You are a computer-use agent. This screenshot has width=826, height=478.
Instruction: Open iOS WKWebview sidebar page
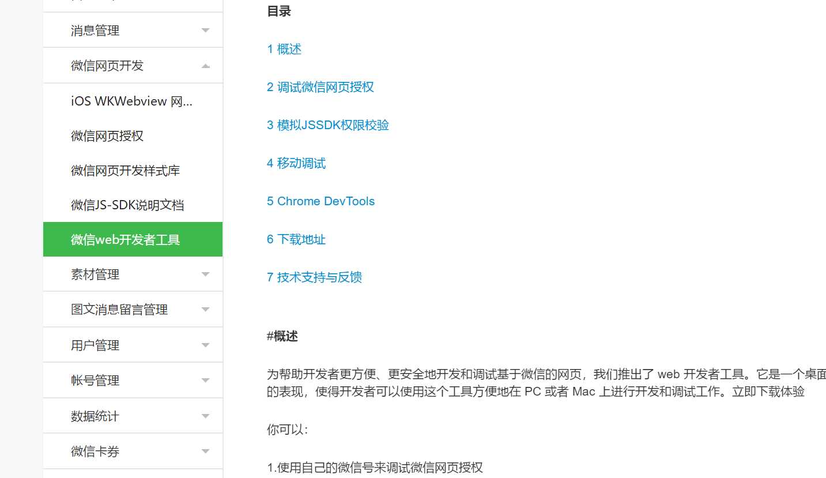(x=131, y=101)
